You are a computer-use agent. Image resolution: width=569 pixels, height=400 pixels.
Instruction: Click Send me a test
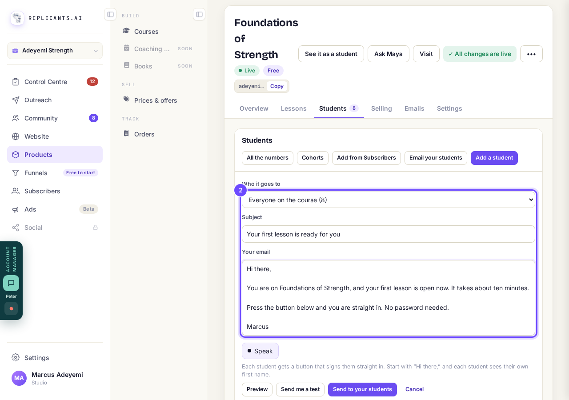[x=300, y=389]
